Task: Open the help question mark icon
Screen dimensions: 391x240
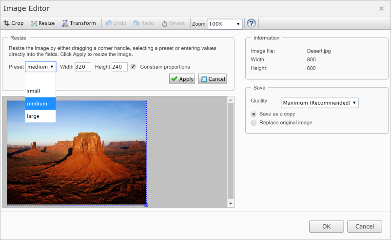Action: pos(252,23)
